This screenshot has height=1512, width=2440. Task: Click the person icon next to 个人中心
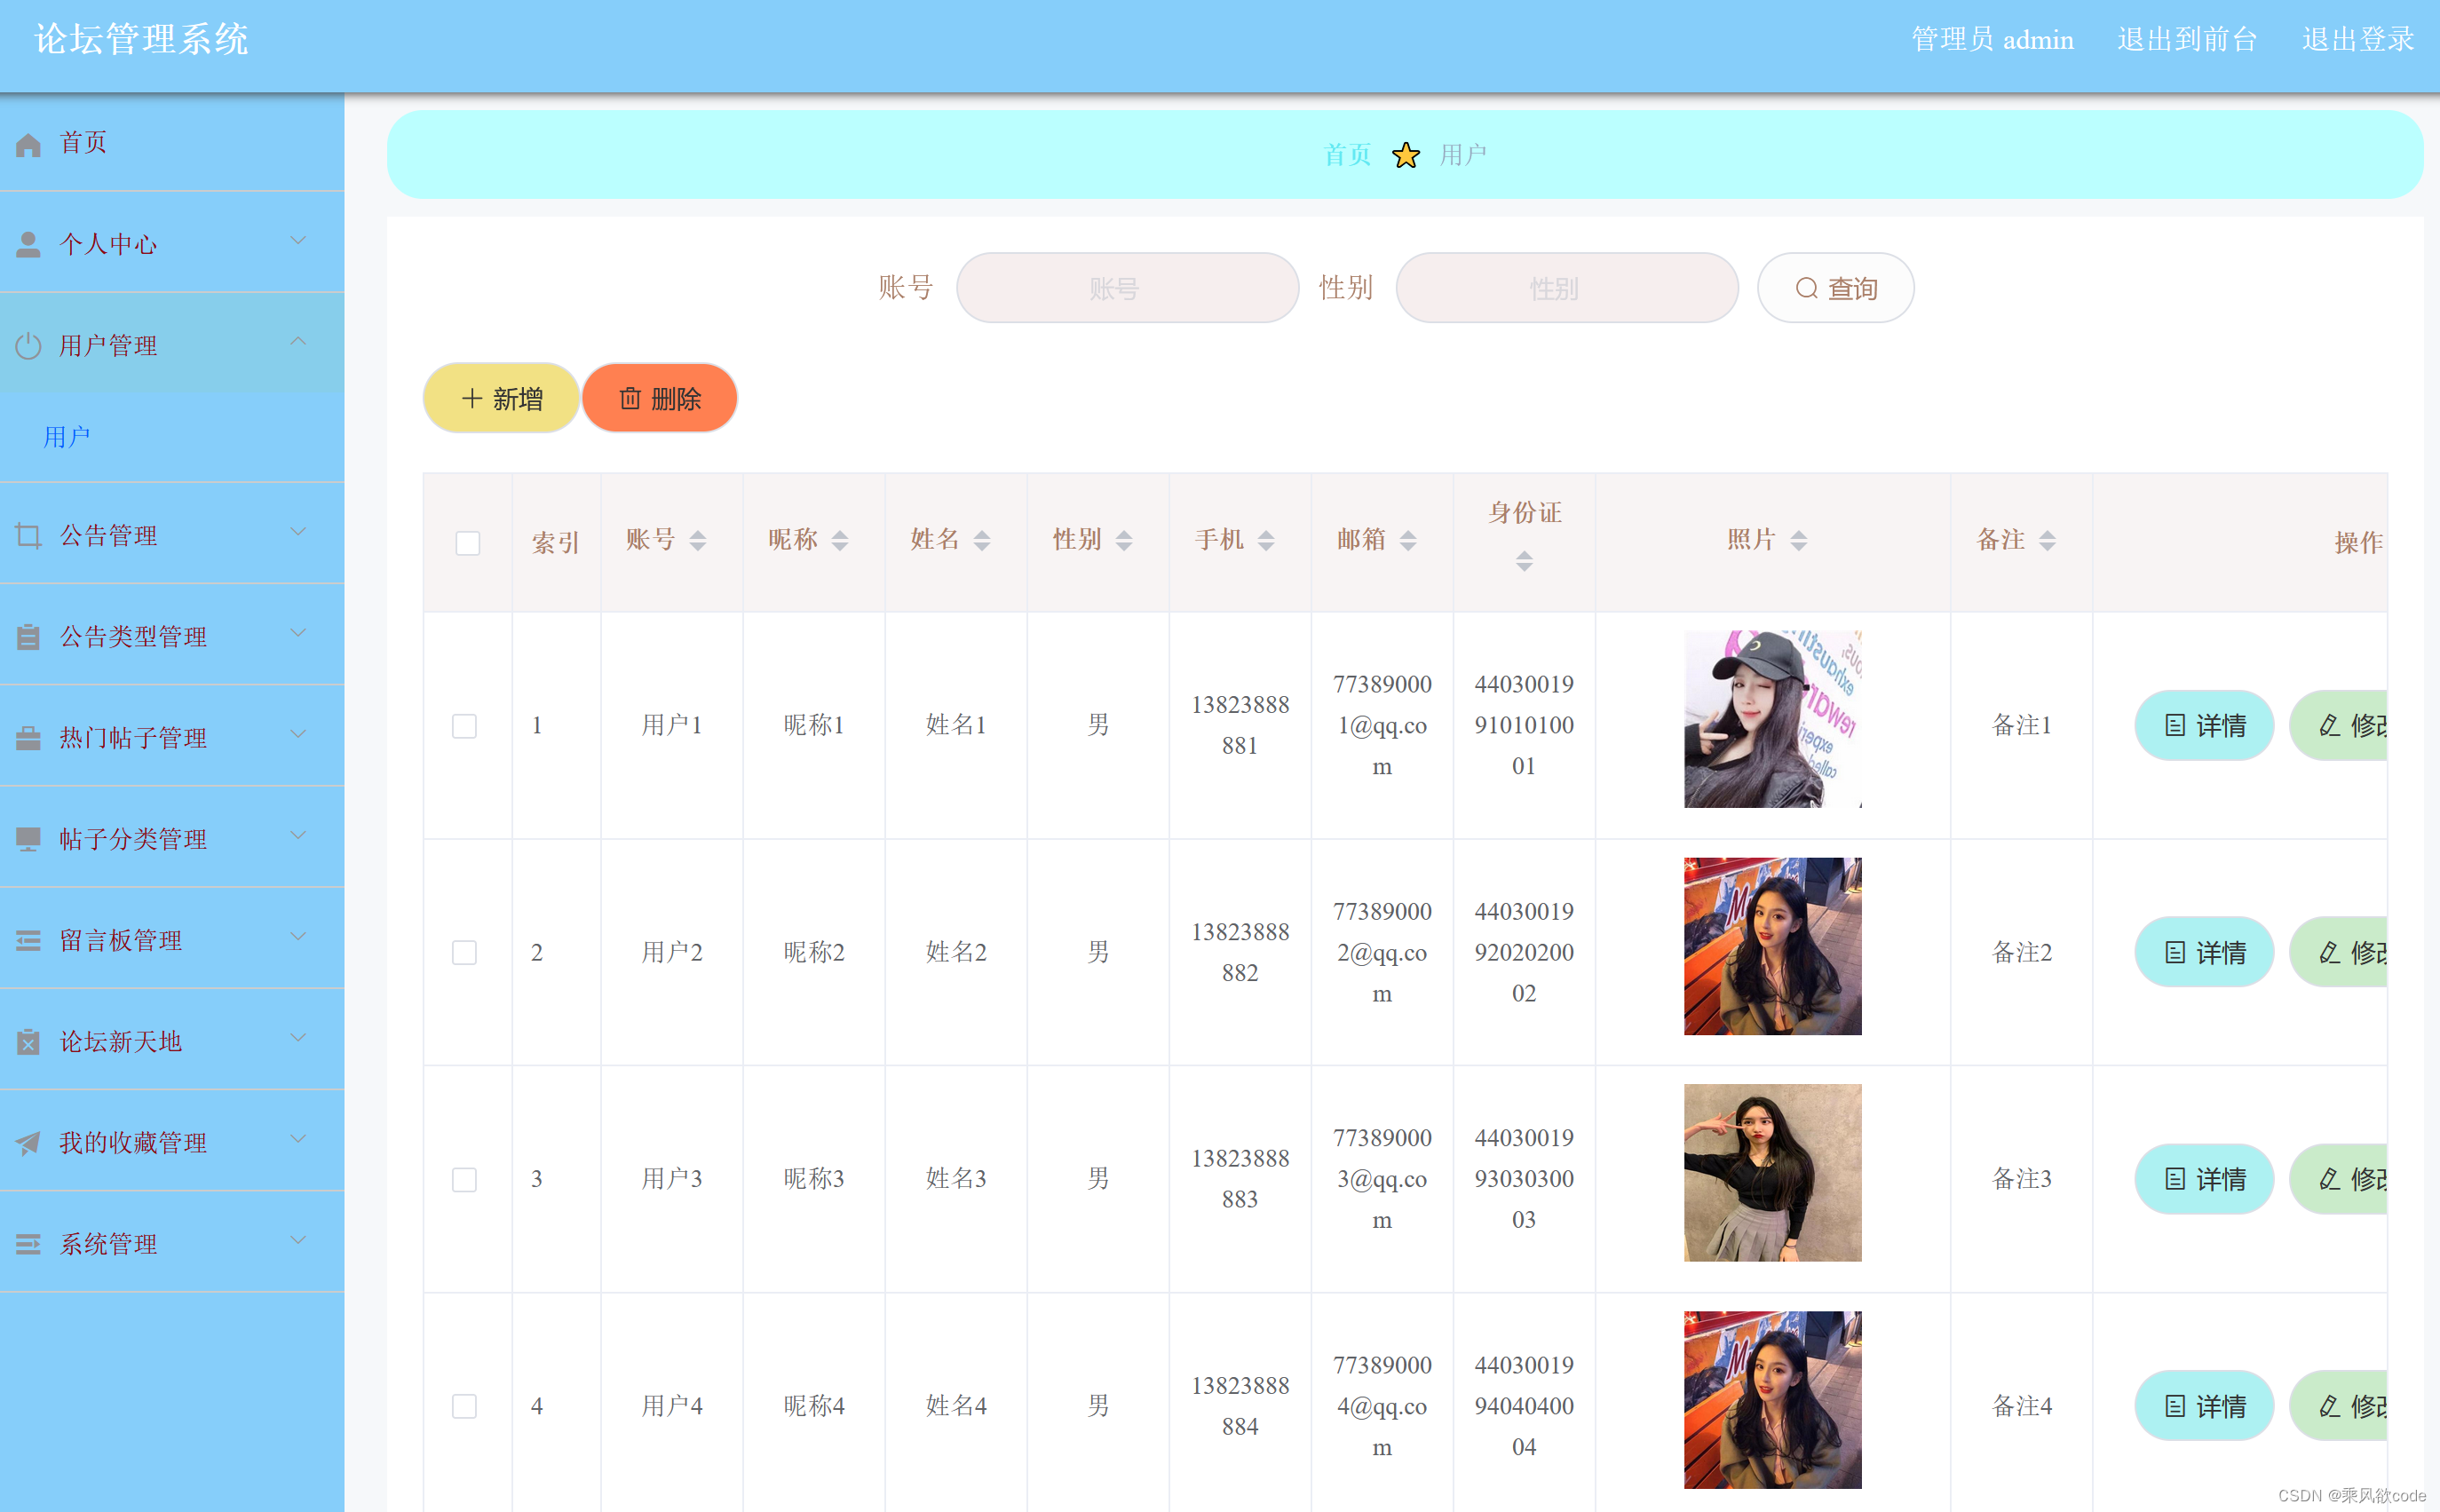28,245
